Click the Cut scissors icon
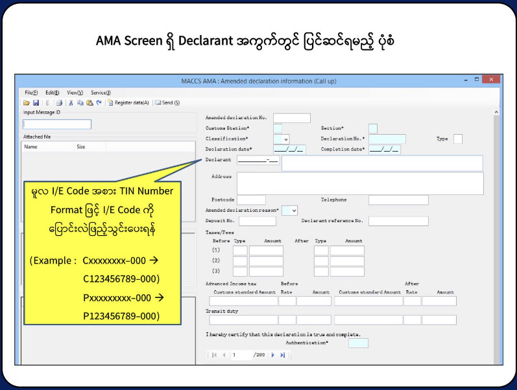The width and height of the screenshot is (517, 390). [71, 103]
